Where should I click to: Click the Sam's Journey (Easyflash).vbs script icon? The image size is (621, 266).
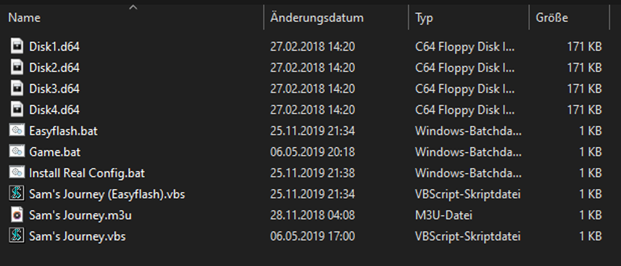point(17,194)
